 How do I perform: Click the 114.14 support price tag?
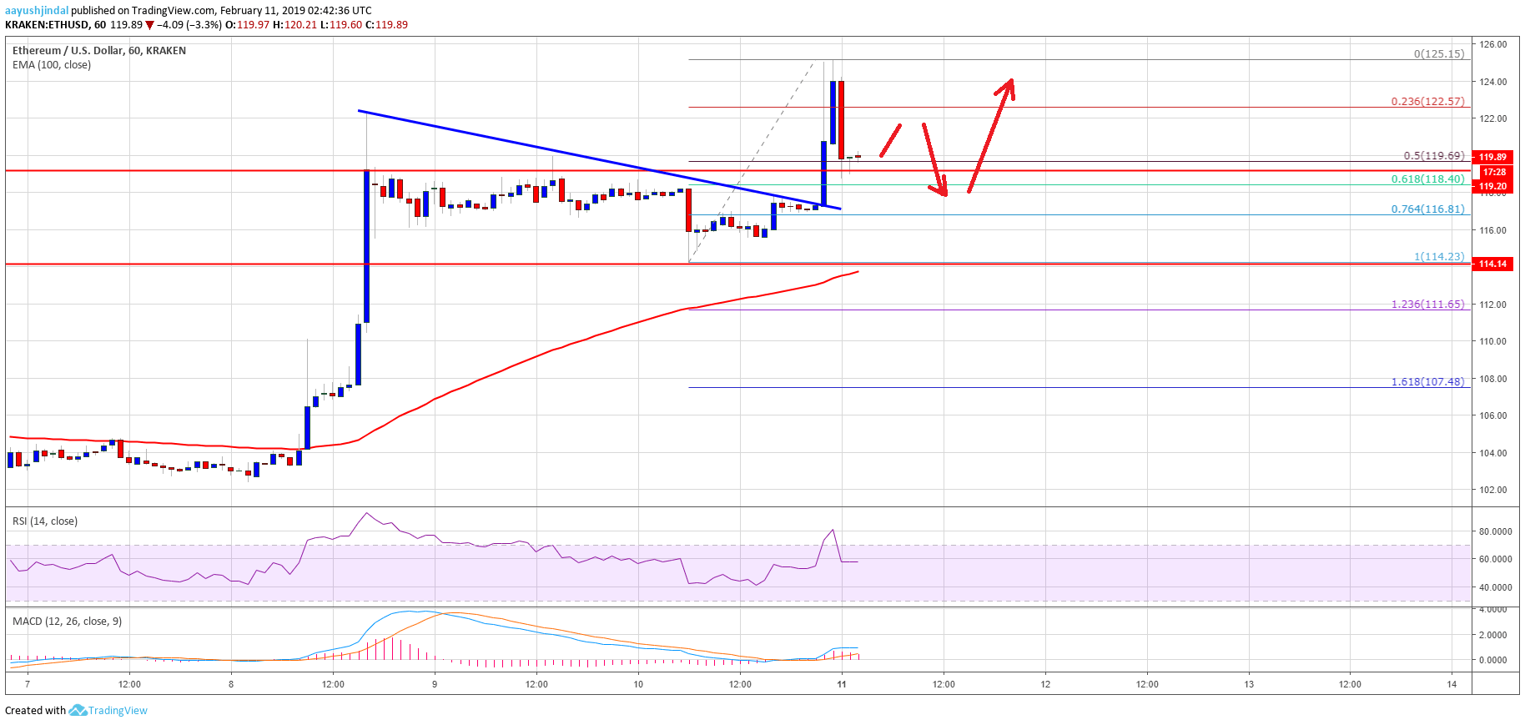pos(1493,264)
